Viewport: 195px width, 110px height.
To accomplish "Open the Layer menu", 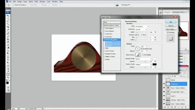I will pos(25,2).
